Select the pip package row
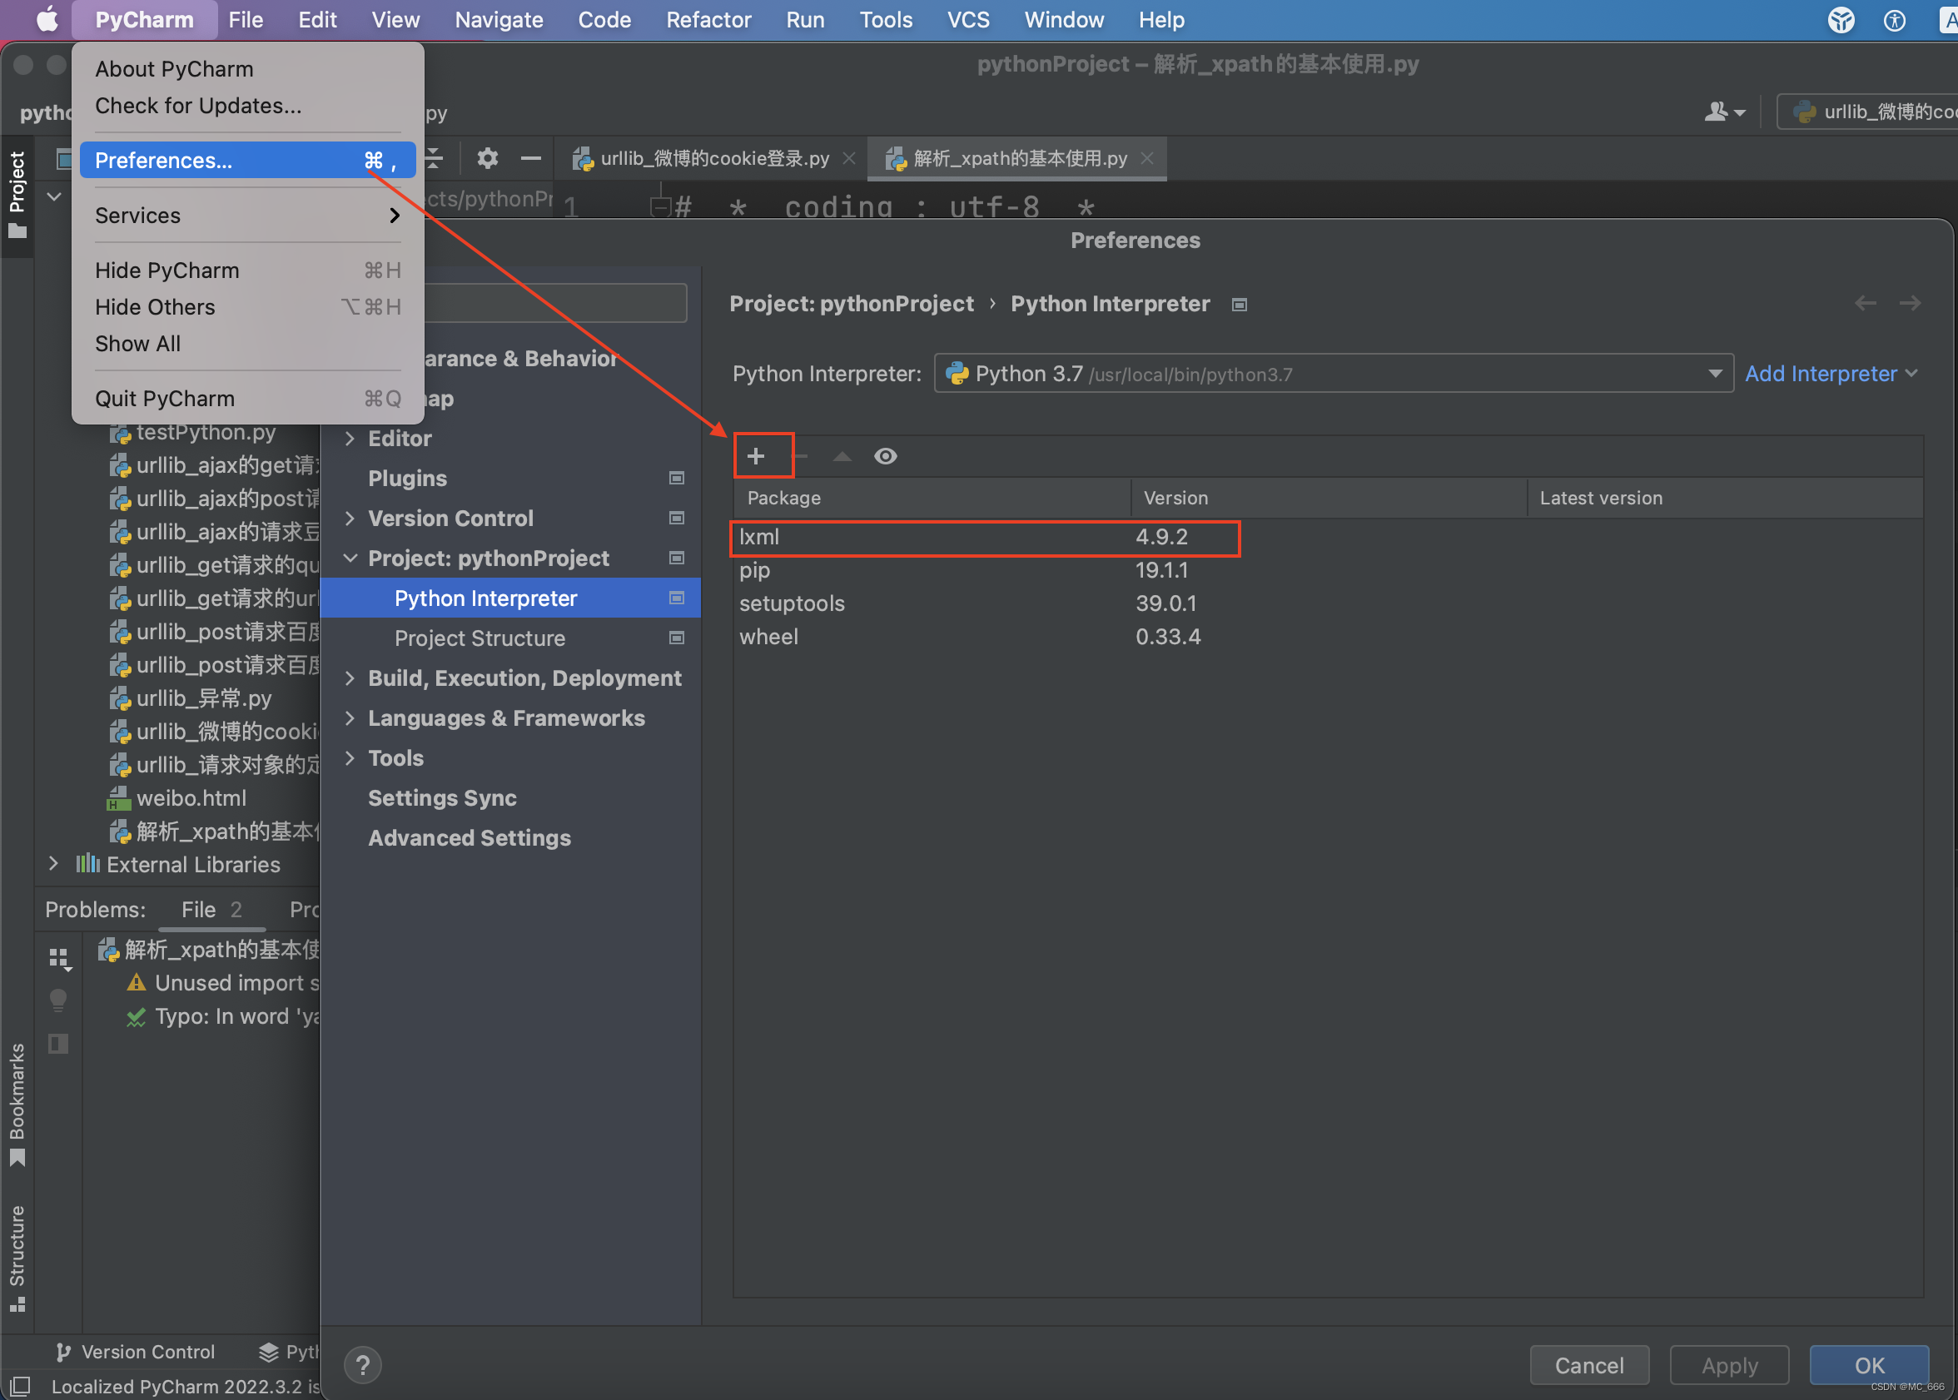 pos(1328,570)
